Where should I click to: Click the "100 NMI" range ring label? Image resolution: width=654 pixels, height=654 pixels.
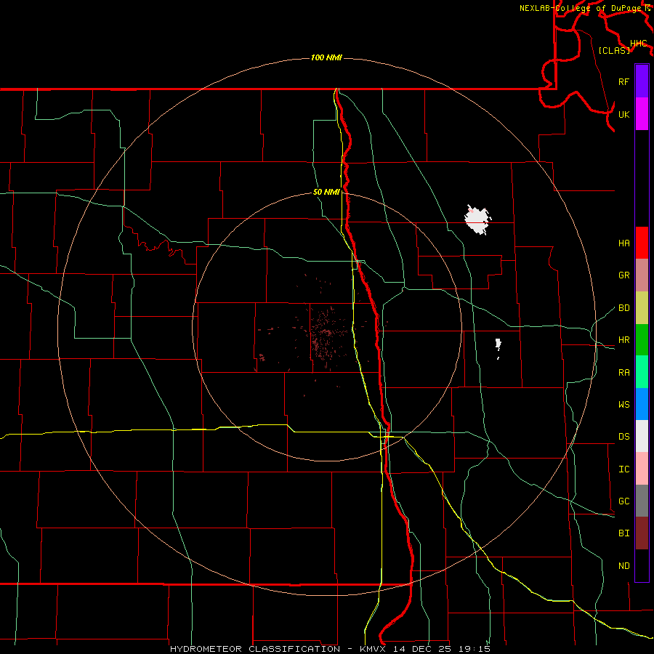click(x=326, y=57)
